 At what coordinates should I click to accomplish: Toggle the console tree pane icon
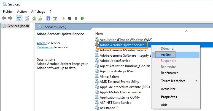coord(19,18)
